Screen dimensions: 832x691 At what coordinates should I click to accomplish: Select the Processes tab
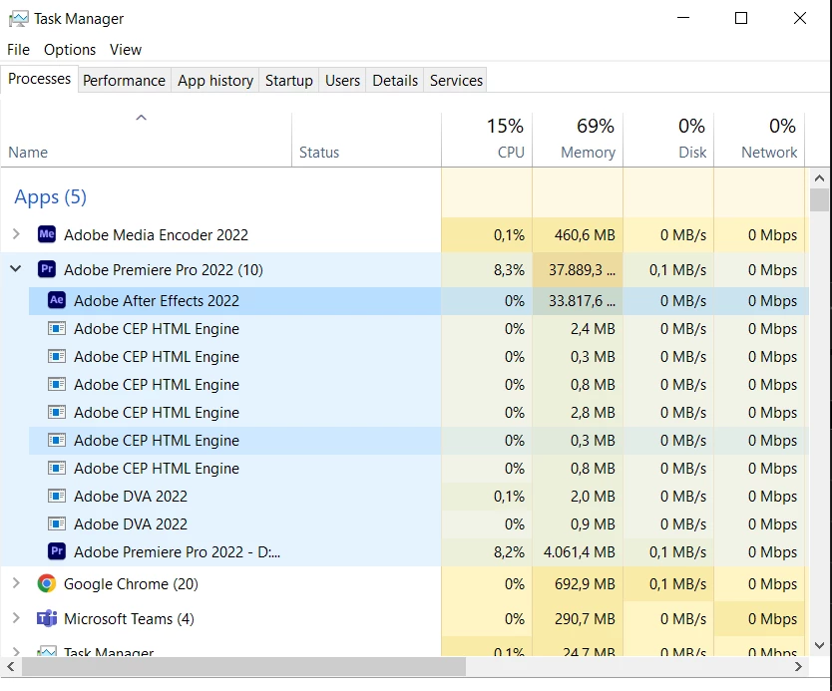(39, 79)
